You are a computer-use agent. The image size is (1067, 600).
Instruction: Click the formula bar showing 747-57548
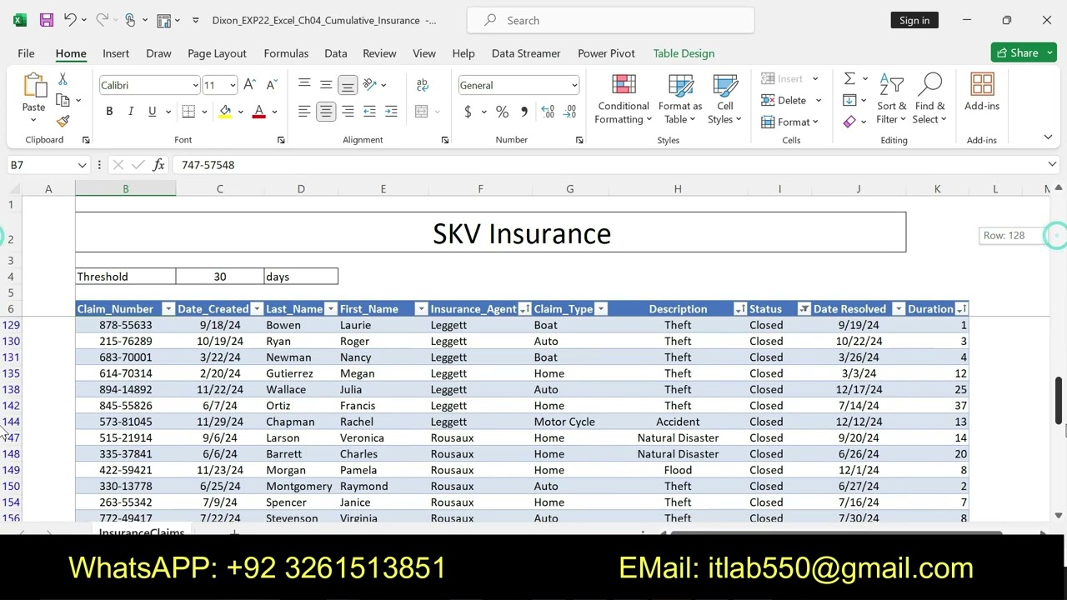click(609, 165)
